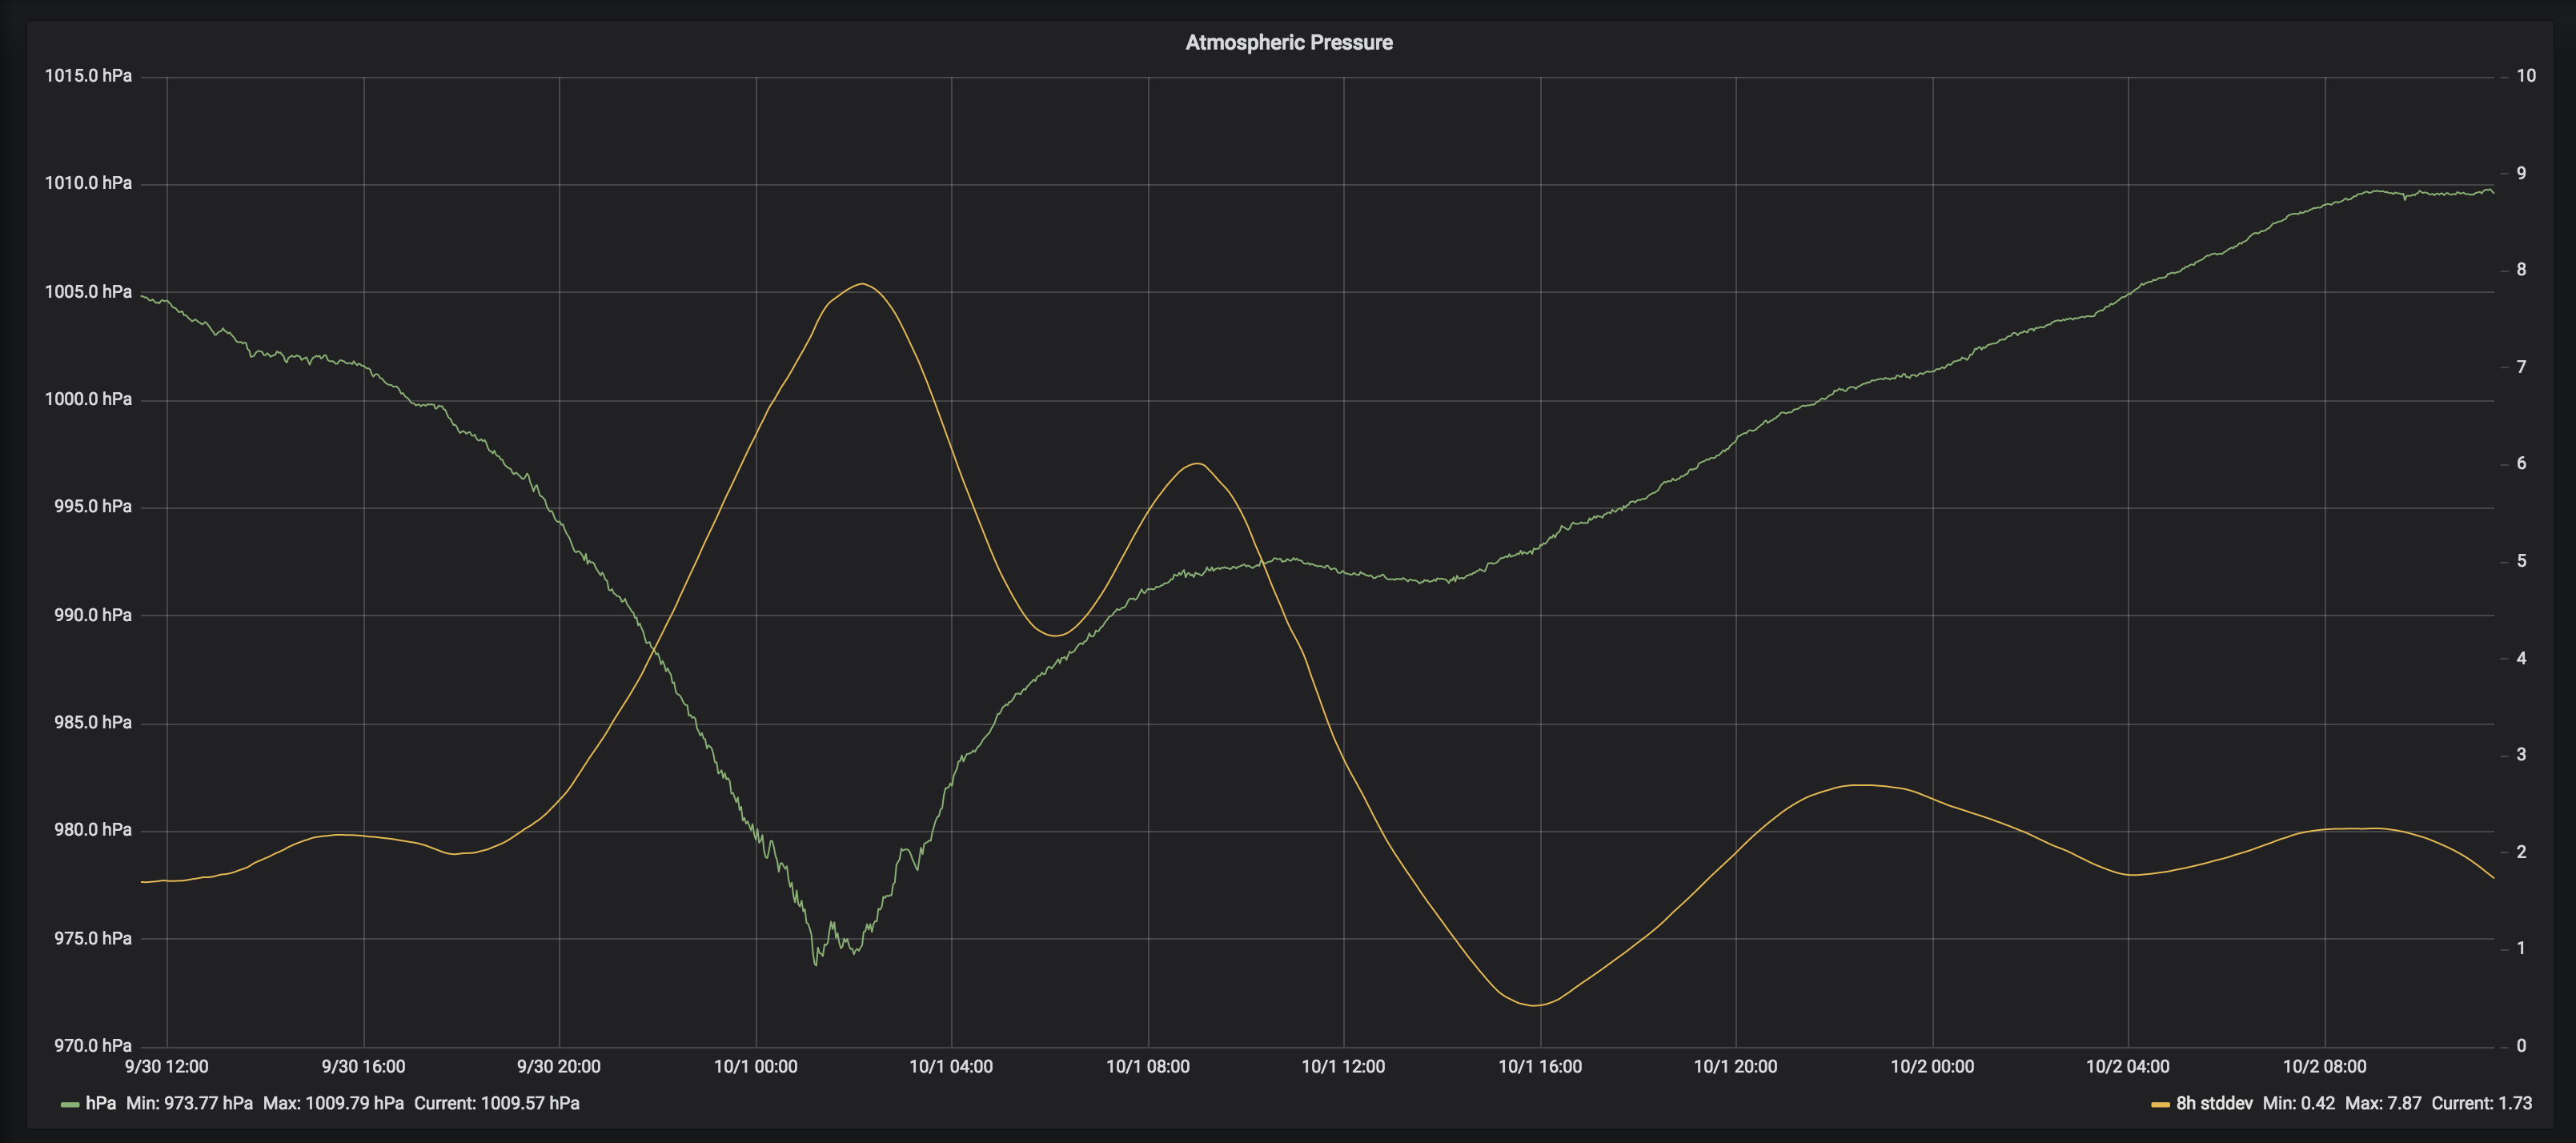Click the 10/1 12:00 time axis label
The image size is (2576, 1143).
[x=1343, y=1066]
